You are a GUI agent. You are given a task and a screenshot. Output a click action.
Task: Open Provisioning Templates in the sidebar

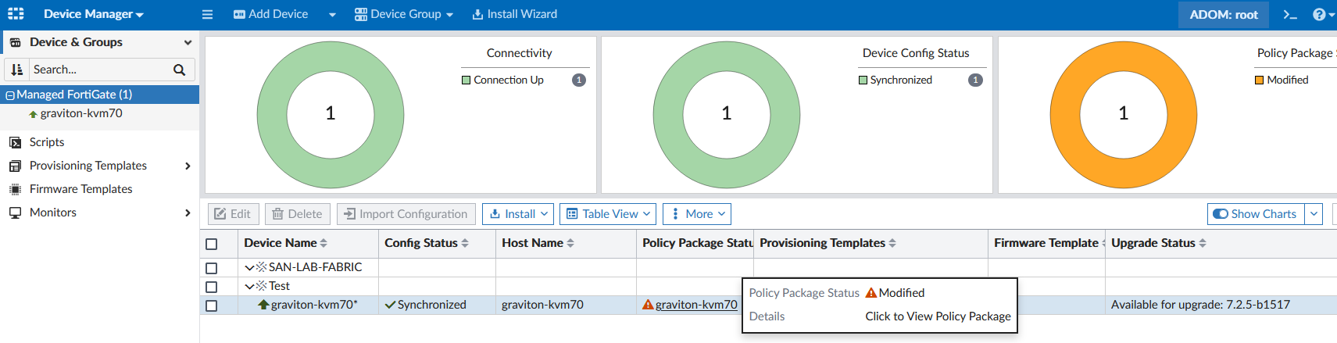(88, 166)
